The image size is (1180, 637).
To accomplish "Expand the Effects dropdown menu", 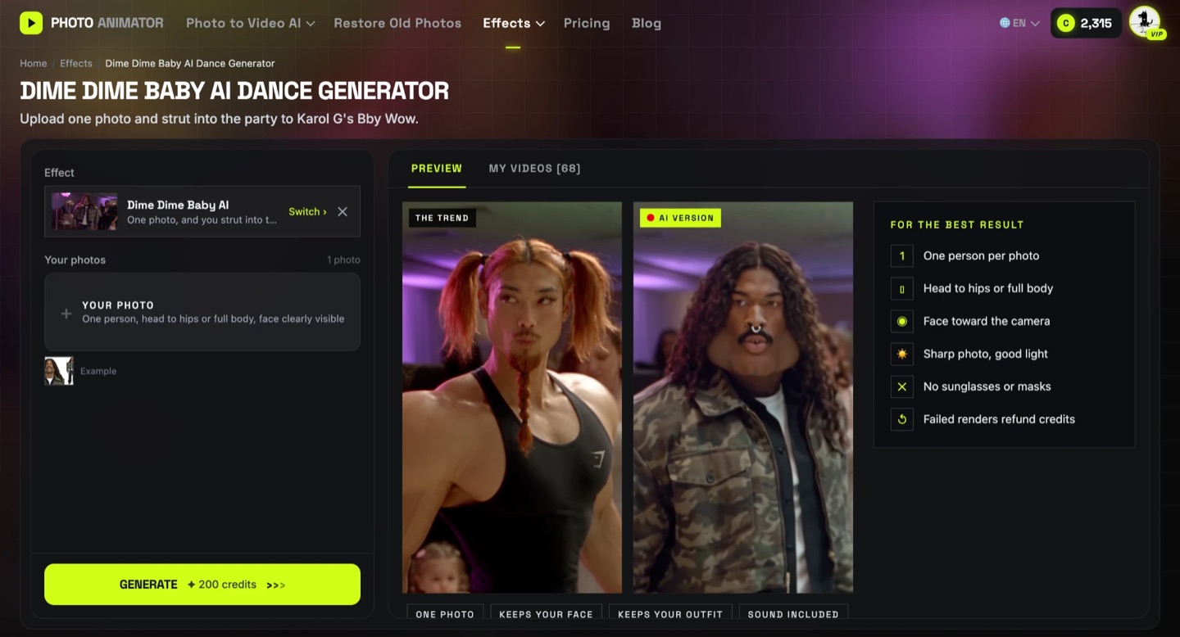I will 514,23.
